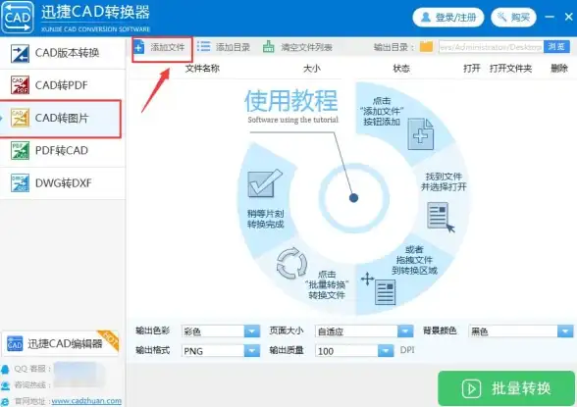
Task: Expand the 输出质量 100 dropdown arrow
Action: click(x=386, y=351)
